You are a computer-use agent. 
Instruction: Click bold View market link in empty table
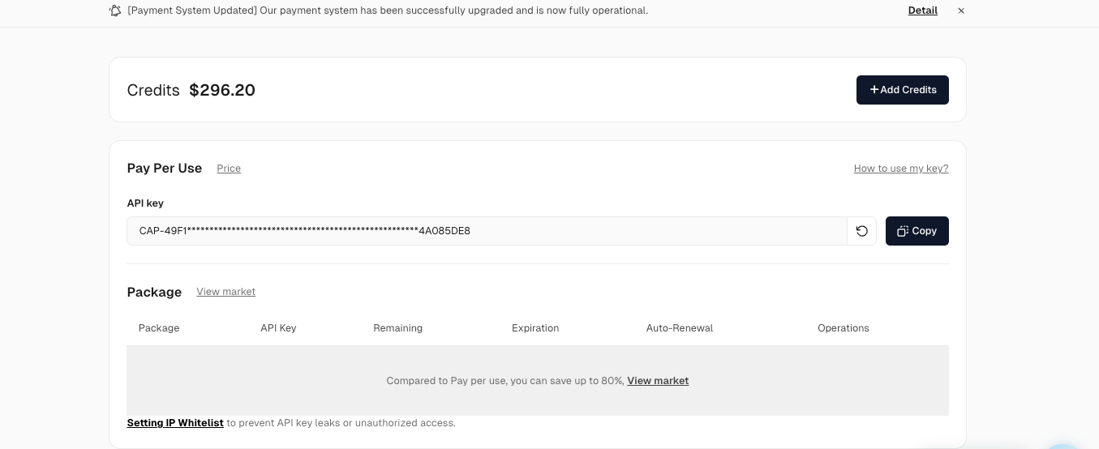point(658,381)
